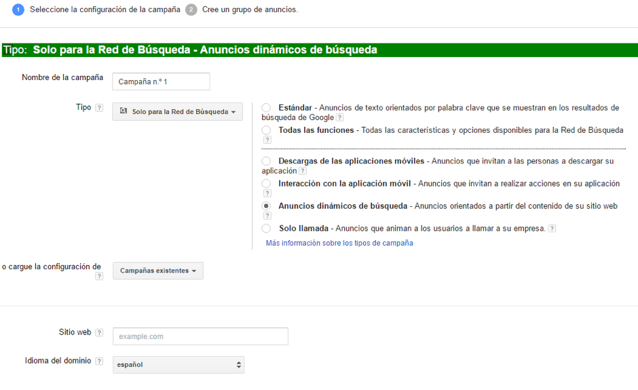Switch to step 2 Cree un grupo de anuncios
Image resolution: width=638 pixels, height=390 pixels.
tap(191, 9)
